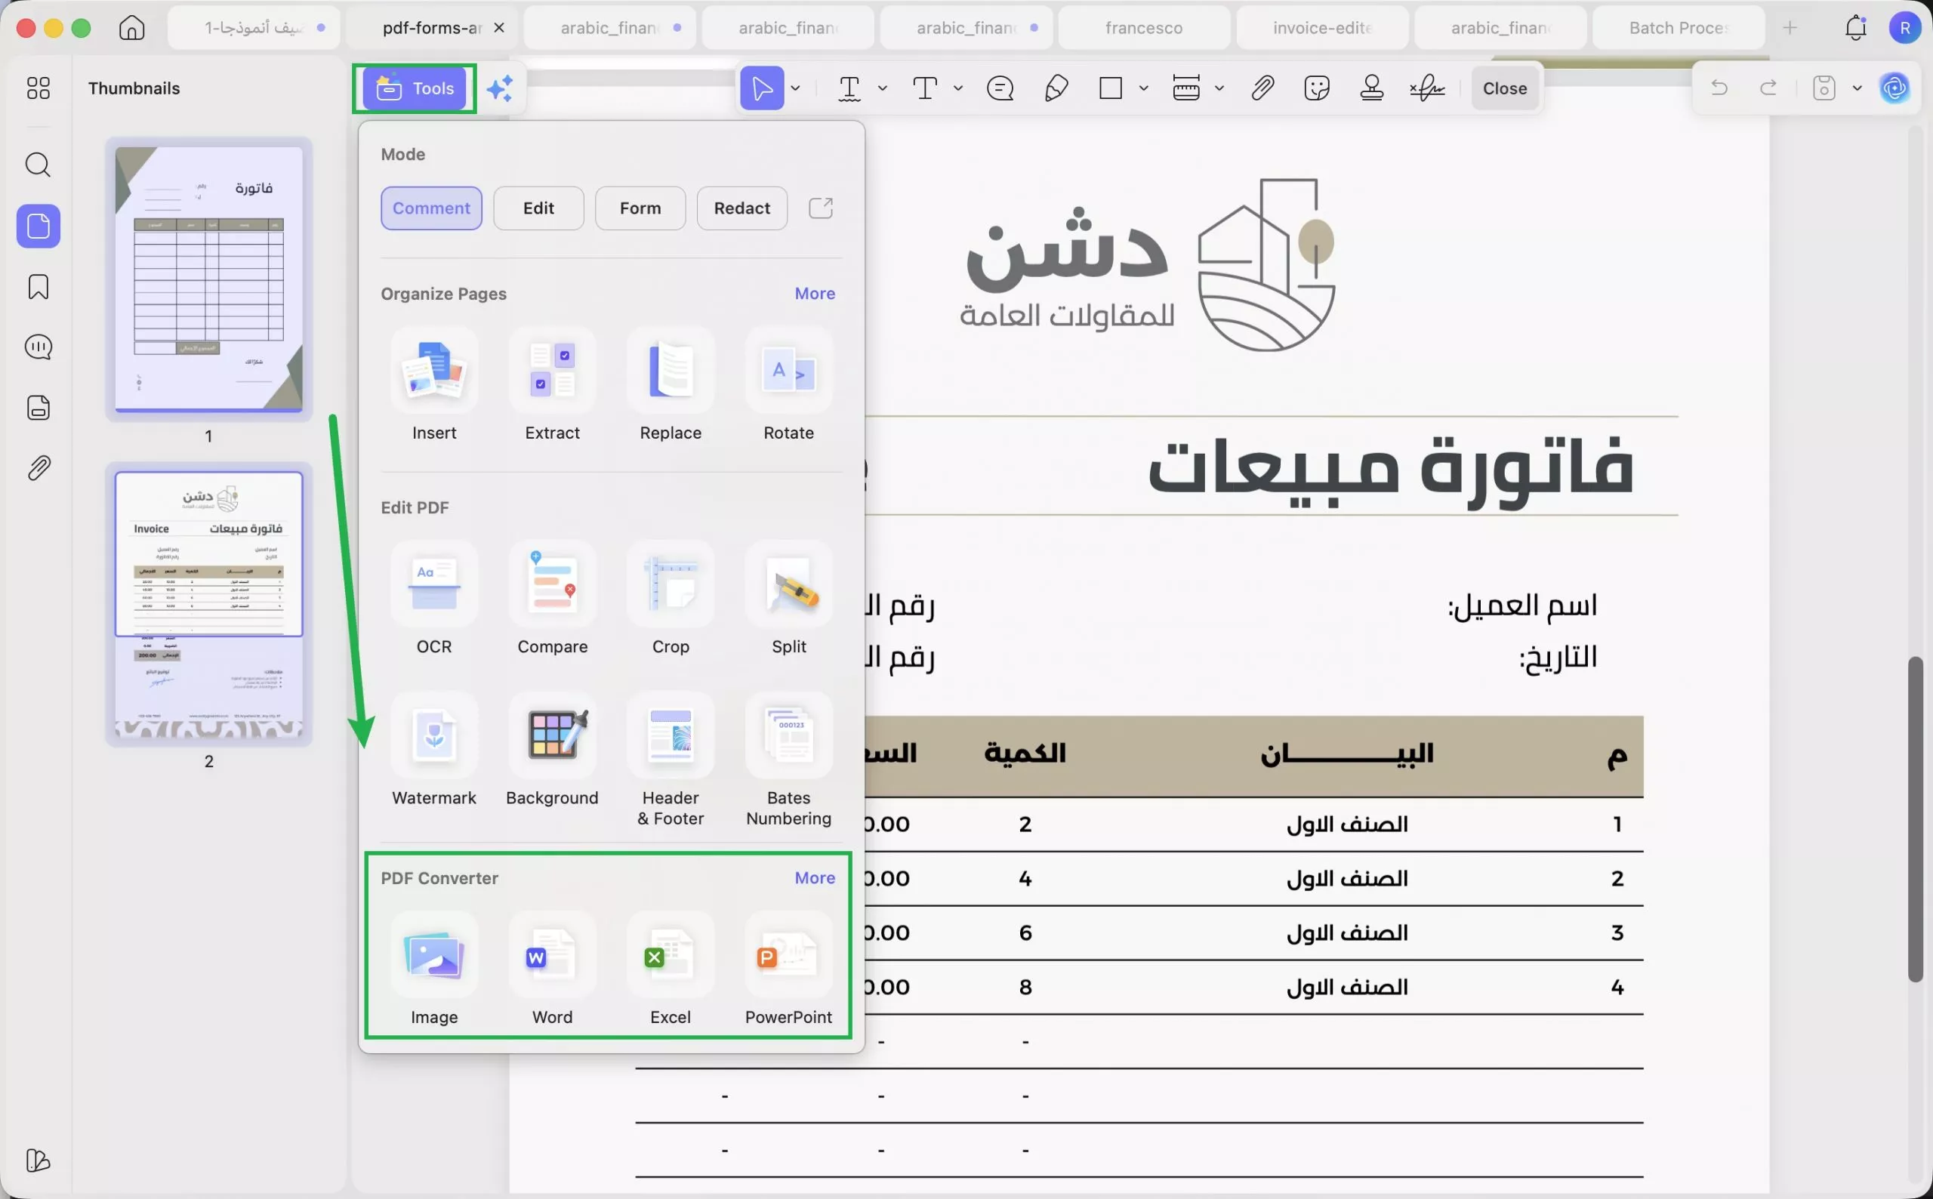1933x1199 pixels.
Task: Click the redo button
Action: pyautogui.click(x=1768, y=88)
